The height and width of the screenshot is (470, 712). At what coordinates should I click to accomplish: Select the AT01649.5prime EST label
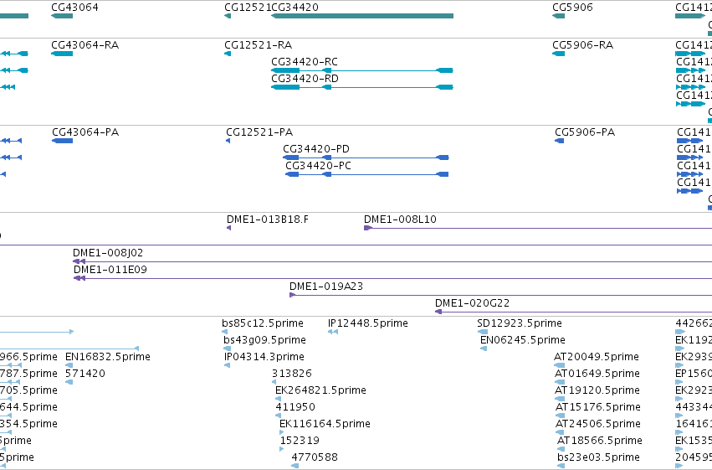click(597, 374)
